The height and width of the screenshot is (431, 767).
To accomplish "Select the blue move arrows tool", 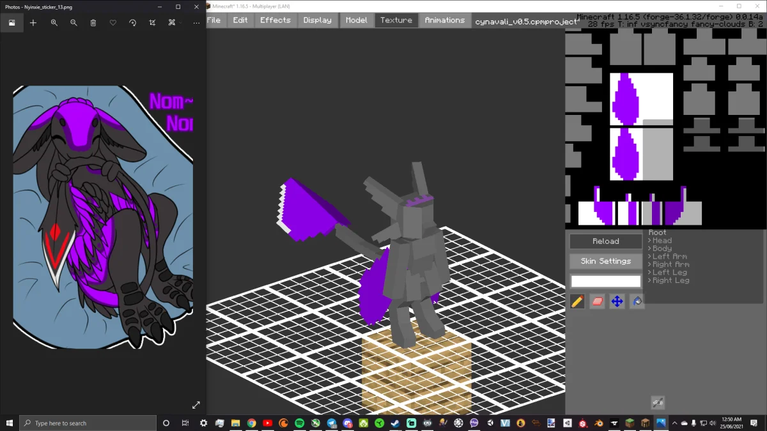I will 617,301.
